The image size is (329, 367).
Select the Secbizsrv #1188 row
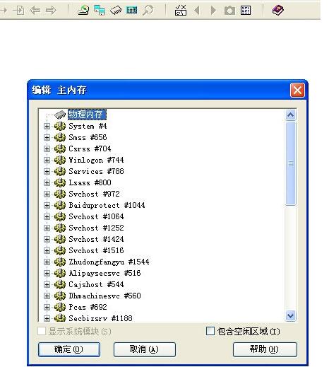pos(100,318)
